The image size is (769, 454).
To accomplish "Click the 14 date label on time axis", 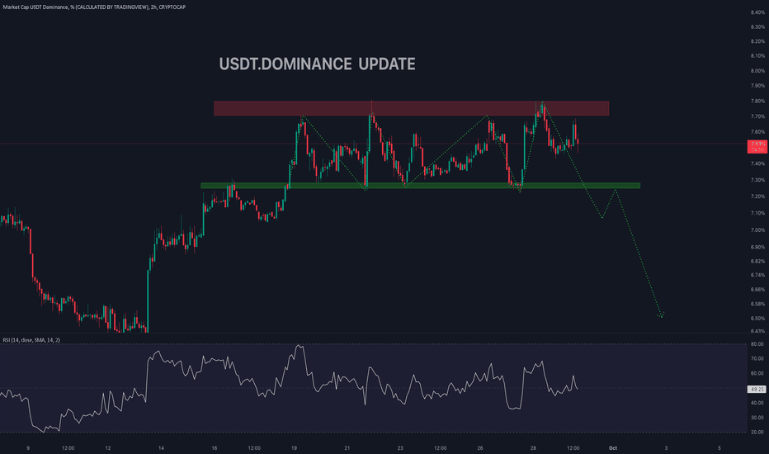I will tap(161, 448).
